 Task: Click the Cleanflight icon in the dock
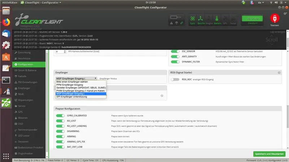click(6, 103)
